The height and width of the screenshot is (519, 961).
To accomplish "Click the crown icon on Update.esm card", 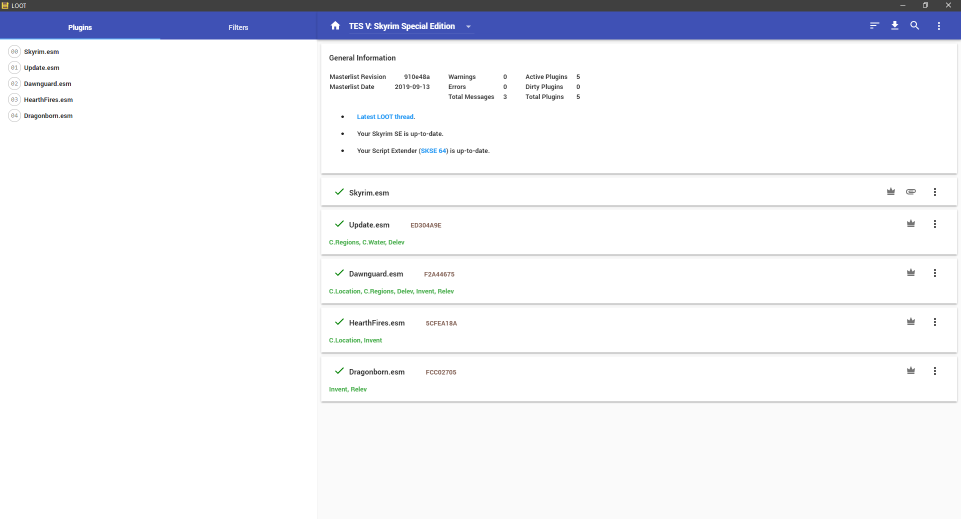I will [911, 223].
